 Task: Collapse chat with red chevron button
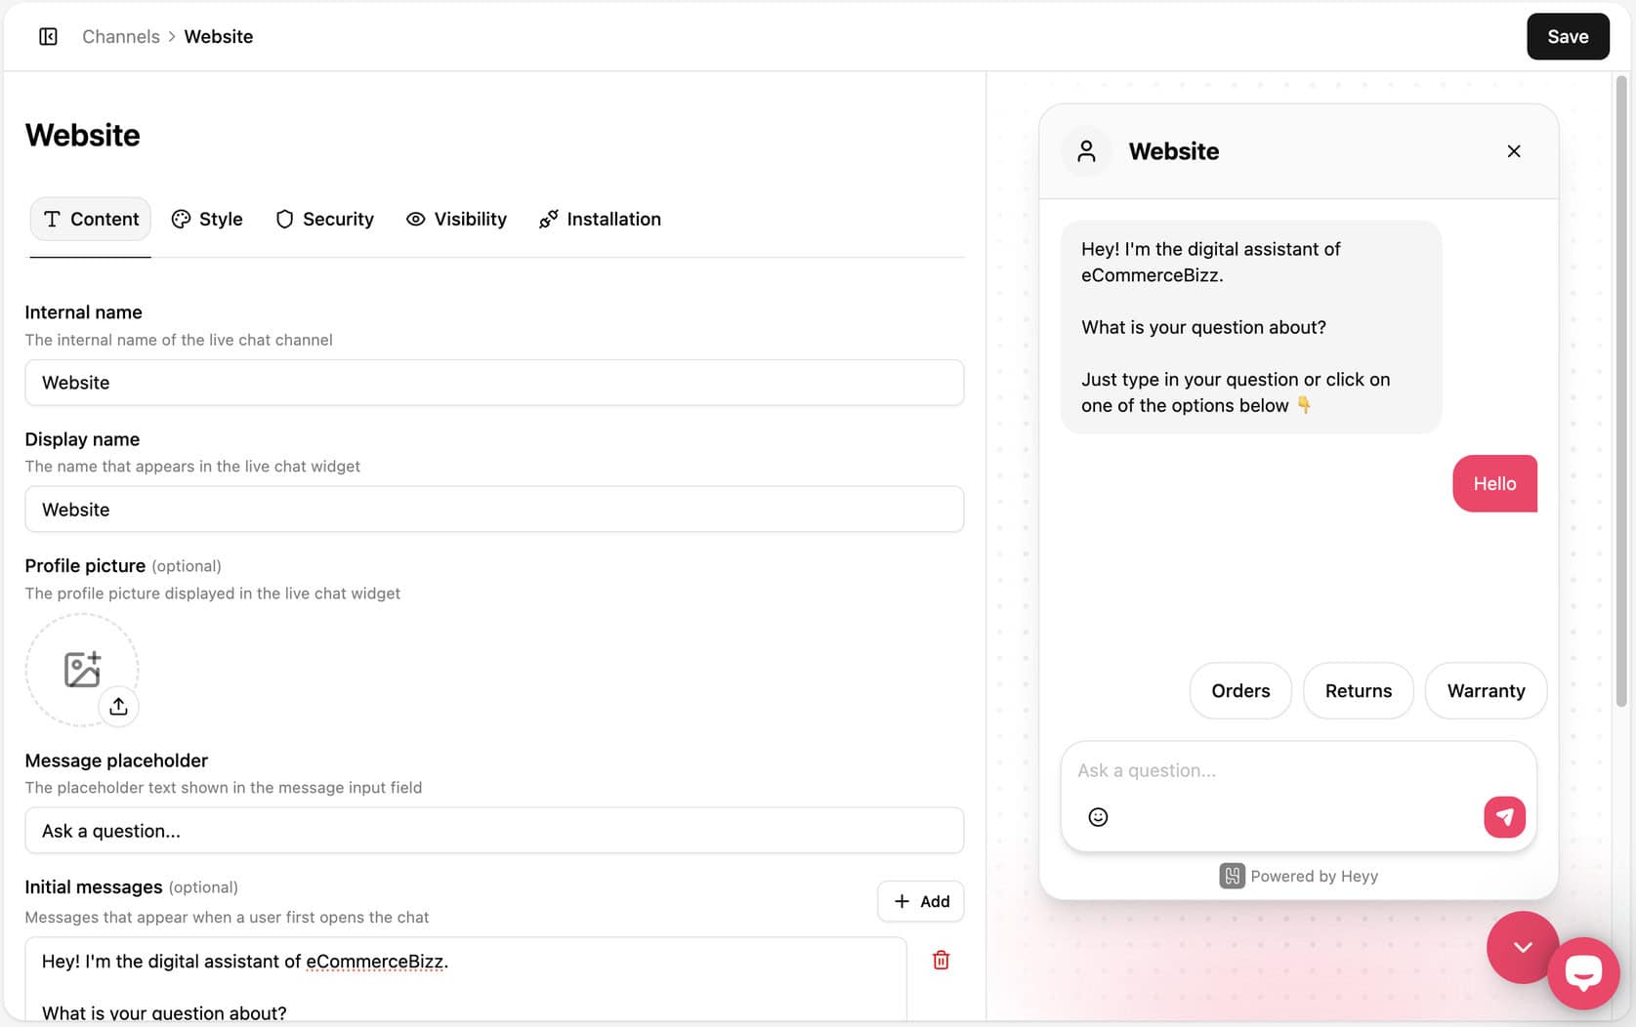(x=1521, y=946)
